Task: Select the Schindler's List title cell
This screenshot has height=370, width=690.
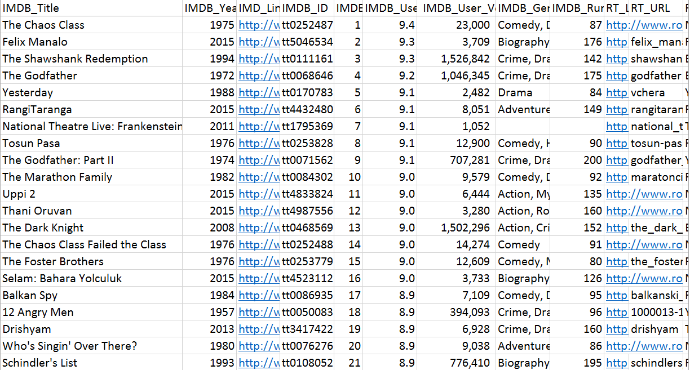Action: 92,363
